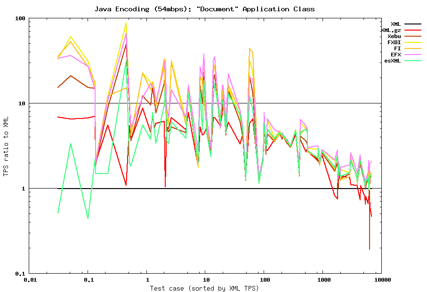Click the Xebu legend label
This screenshot has height=292, width=427.
(x=394, y=36)
